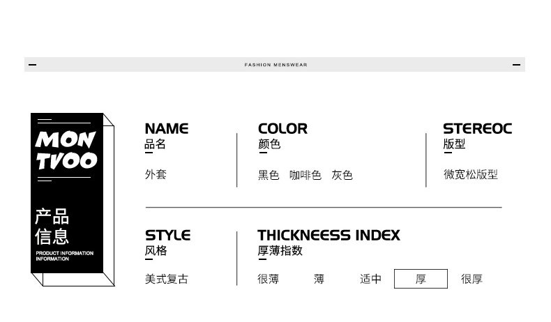Click the 微宽松版型 fit value

471,175
